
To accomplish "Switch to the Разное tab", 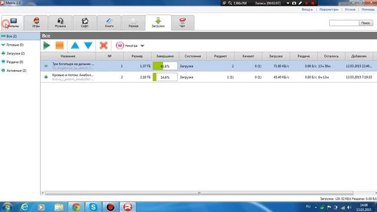I will pos(134,23).
